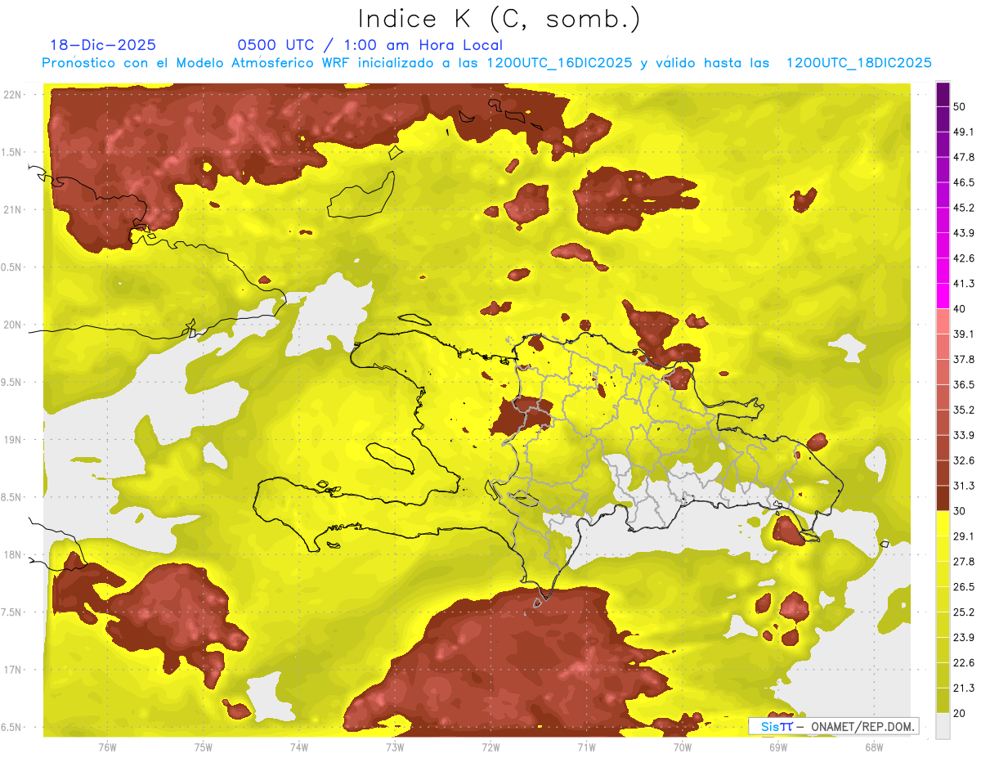Click the '47.8' colorbar label
Screen dimensions: 981x758
point(964,157)
